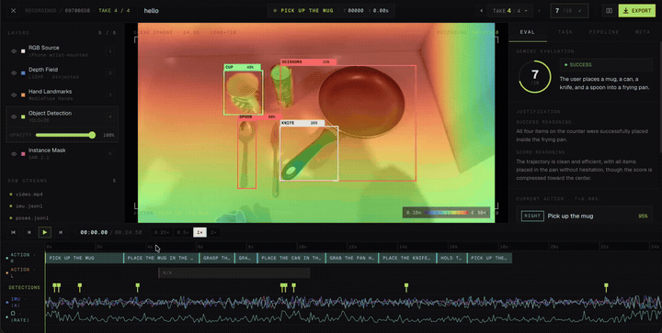Select the 'Place the can in th' timeline segment

[x=291, y=258]
